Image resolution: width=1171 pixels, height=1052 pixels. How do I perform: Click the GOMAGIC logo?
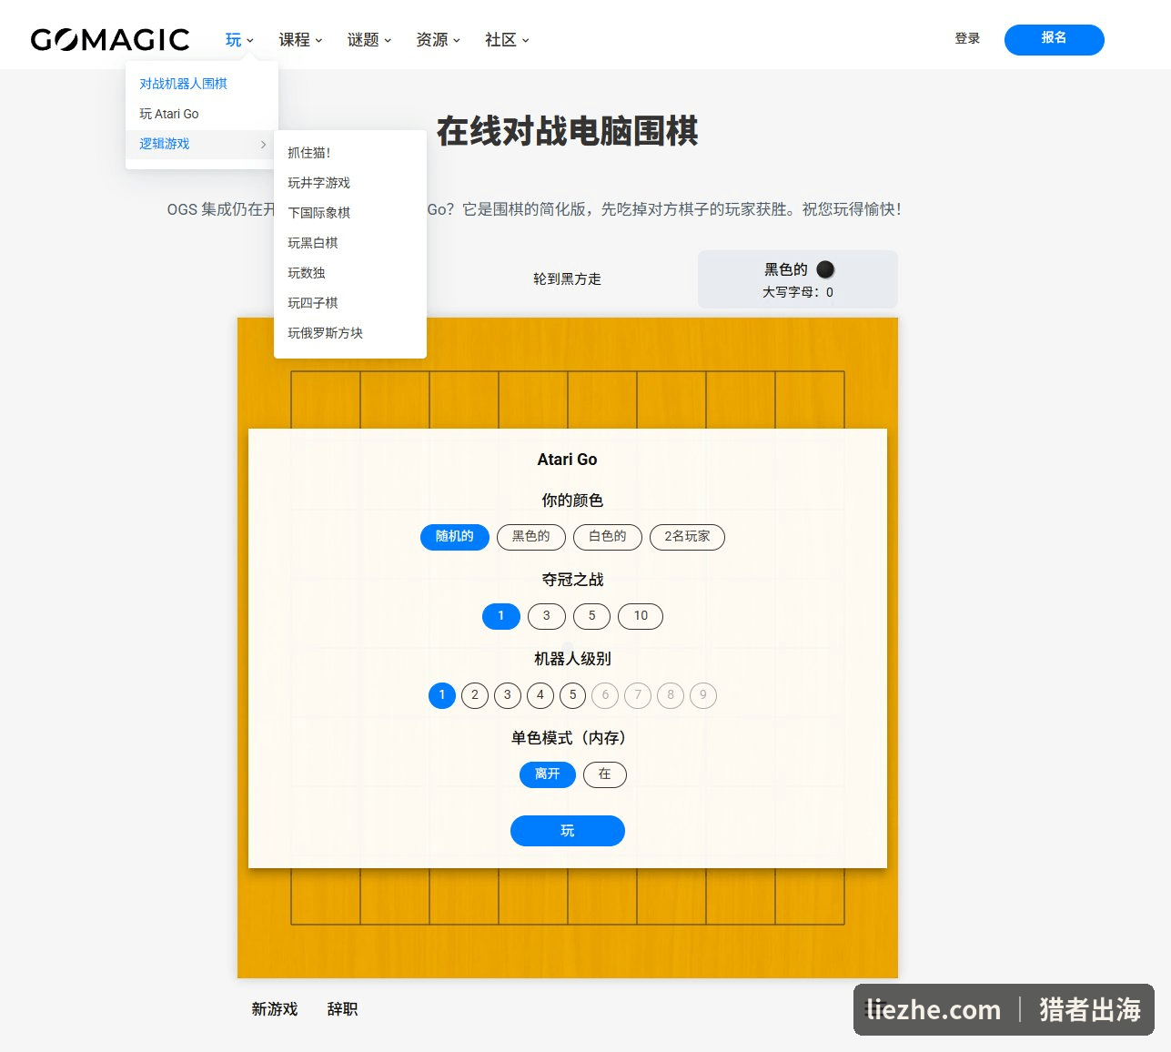point(110,39)
